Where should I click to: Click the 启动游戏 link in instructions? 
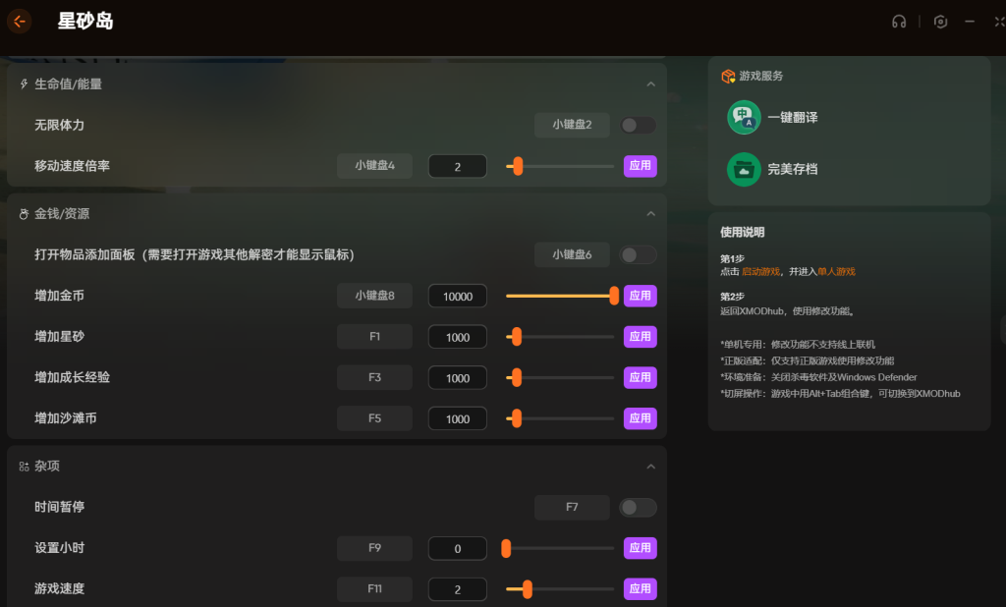click(x=761, y=271)
